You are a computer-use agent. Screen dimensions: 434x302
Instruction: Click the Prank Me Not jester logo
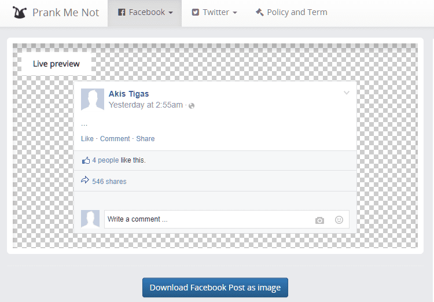coord(19,13)
